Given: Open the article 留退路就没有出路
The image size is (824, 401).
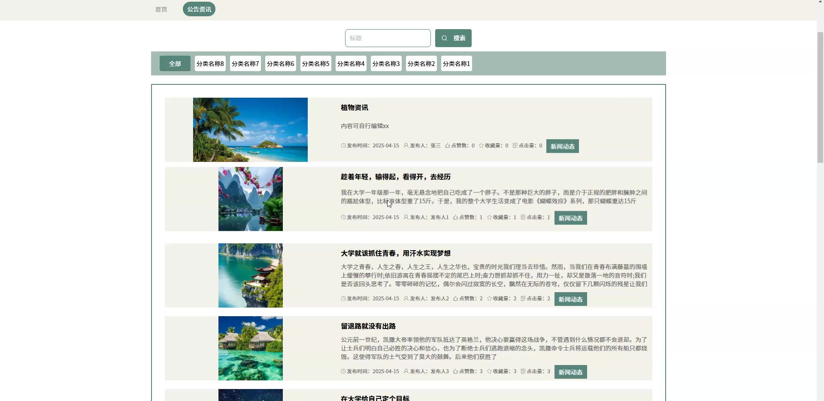Looking at the screenshot, I should click(x=368, y=326).
